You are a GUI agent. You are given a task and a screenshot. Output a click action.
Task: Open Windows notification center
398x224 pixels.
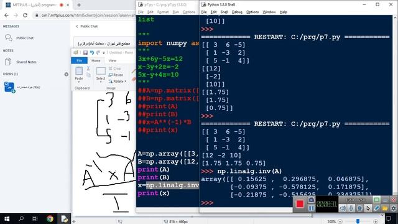388,218
